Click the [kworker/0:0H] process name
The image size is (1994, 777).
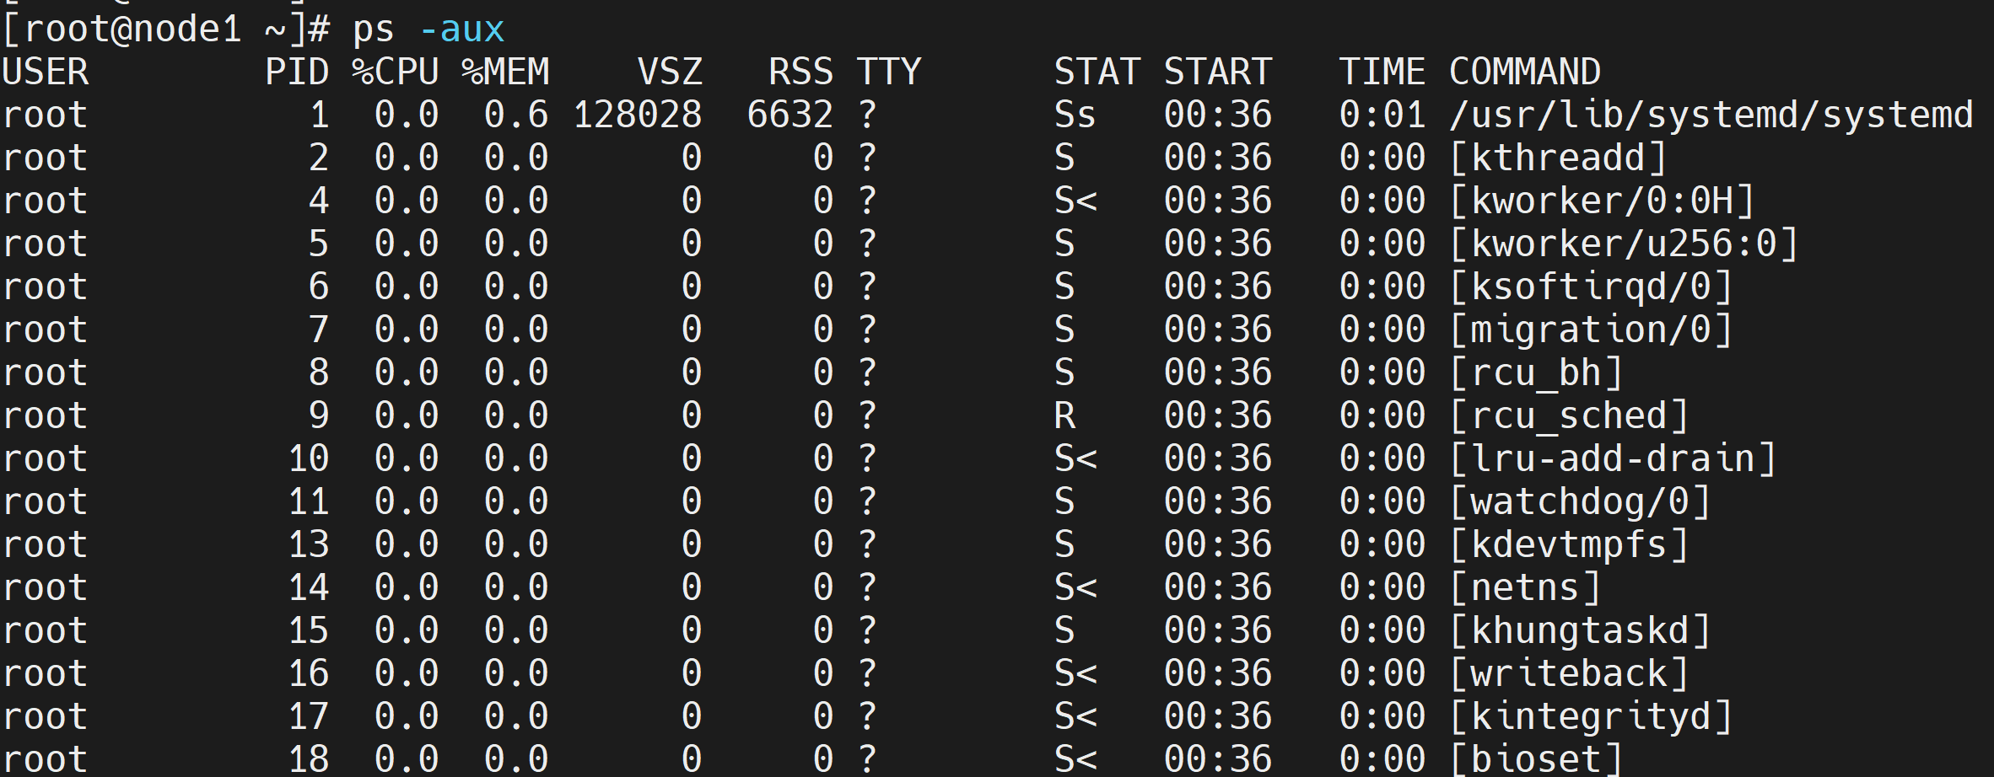[x=1602, y=201]
